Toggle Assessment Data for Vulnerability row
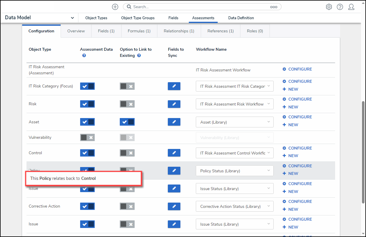This screenshot has width=366, height=237. pyautogui.click(x=87, y=138)
